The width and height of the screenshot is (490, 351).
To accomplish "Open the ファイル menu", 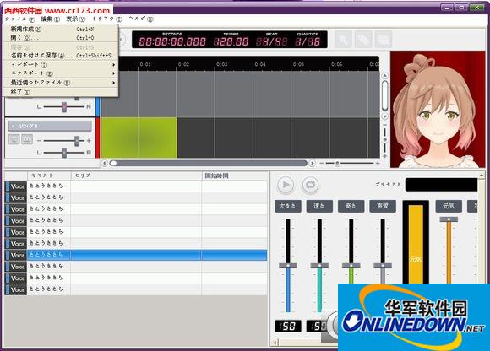I will tap(20, 19).
